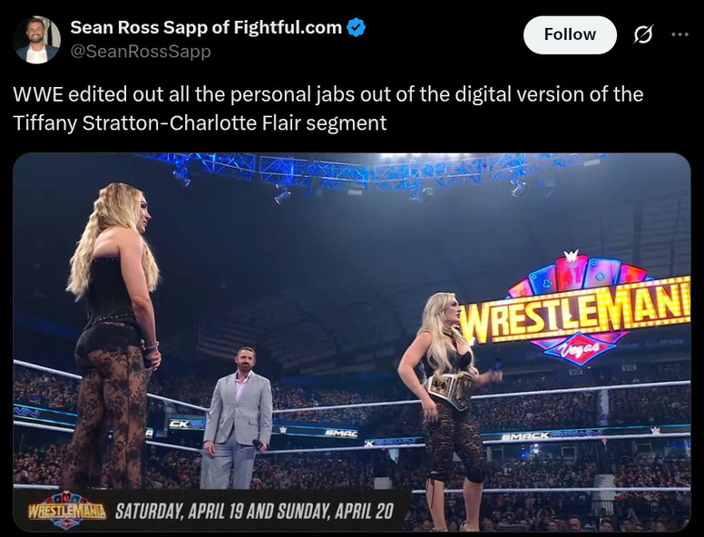This screenshot has height=537, width=704.
Task: Follow Sean Ross Sapp
Action: pos(570,34)
